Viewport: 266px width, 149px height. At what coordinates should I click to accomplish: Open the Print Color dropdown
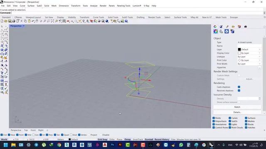[x=249, y=60]
